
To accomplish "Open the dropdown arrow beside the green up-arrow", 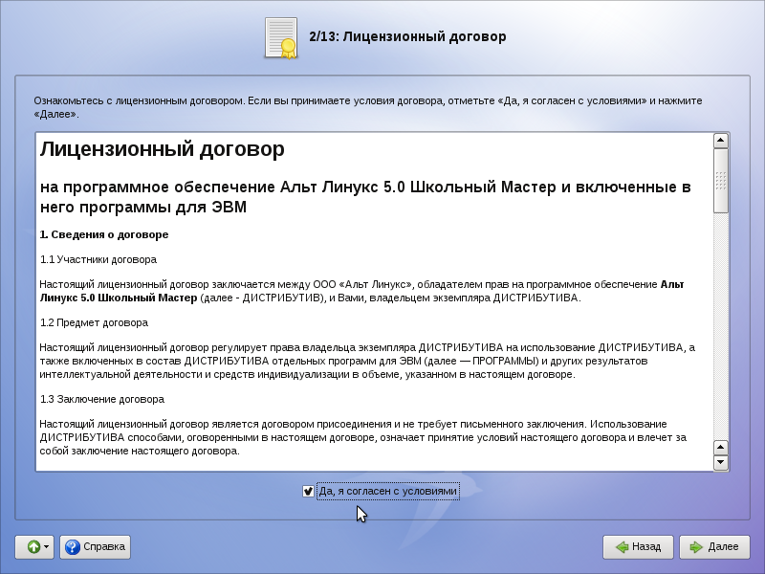I will click(x=46, y=547).
